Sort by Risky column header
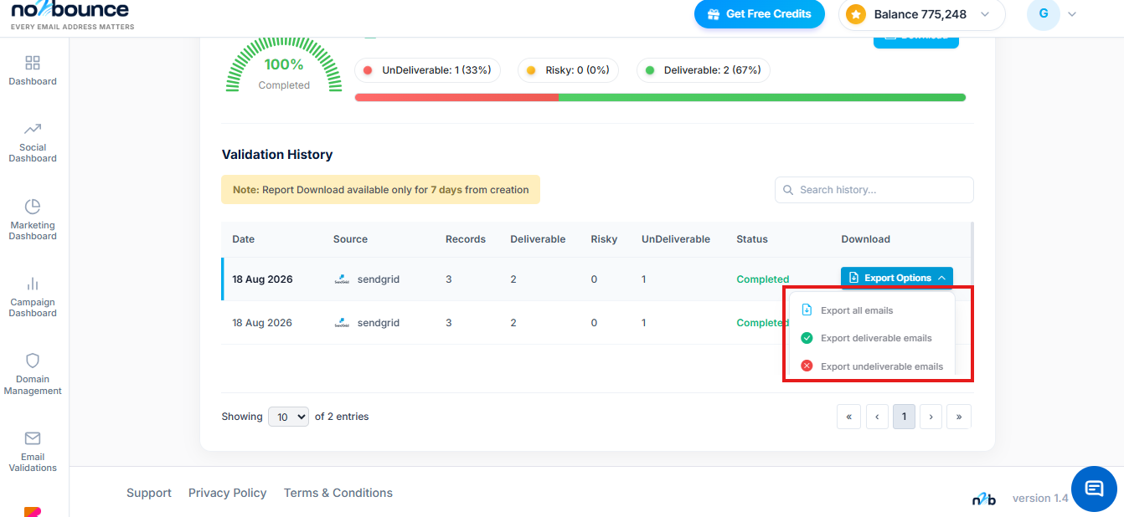 (x=604, y=239)
